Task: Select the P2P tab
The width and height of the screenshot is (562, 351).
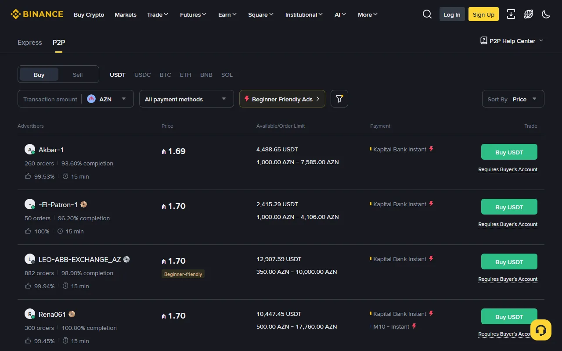Action: point(59,42)
